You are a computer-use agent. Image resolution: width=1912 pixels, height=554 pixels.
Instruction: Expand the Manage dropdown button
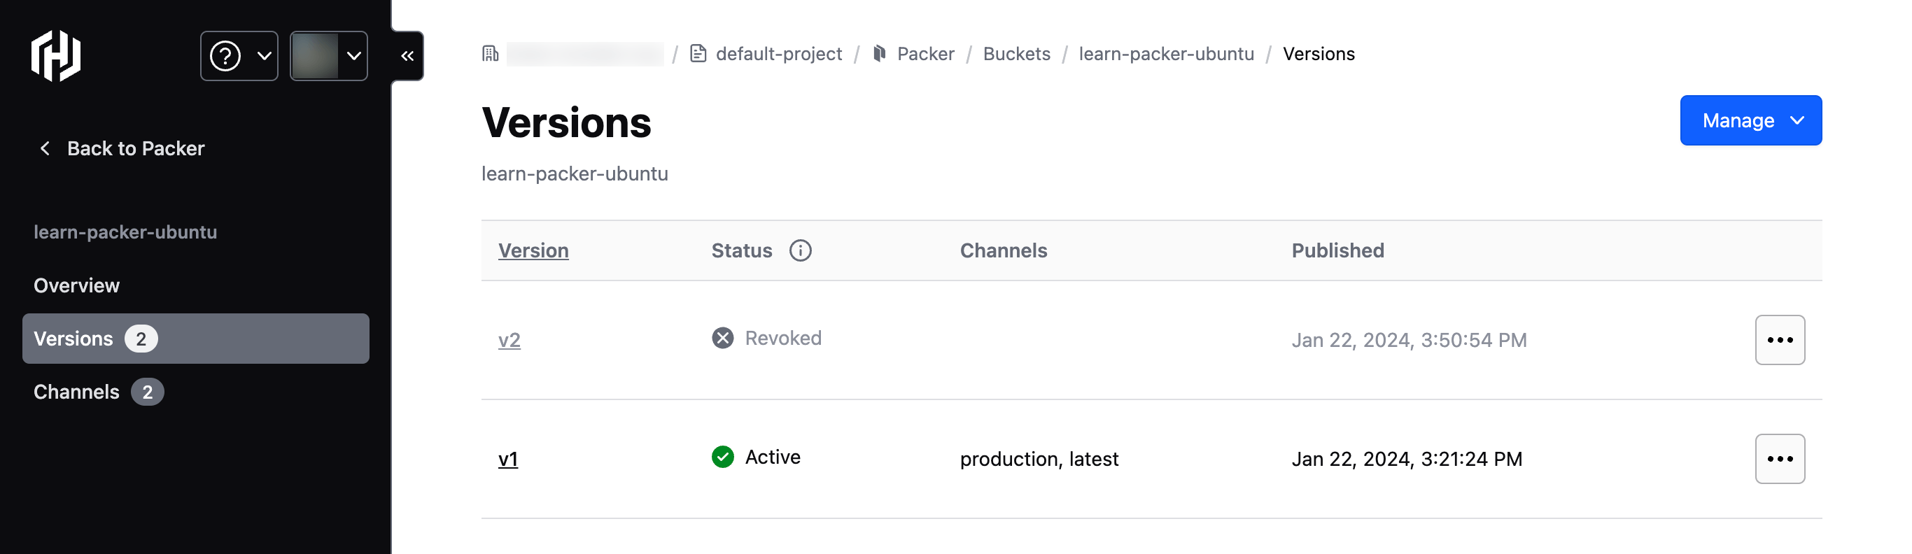pyautogui.click(x=1750, y=120)
